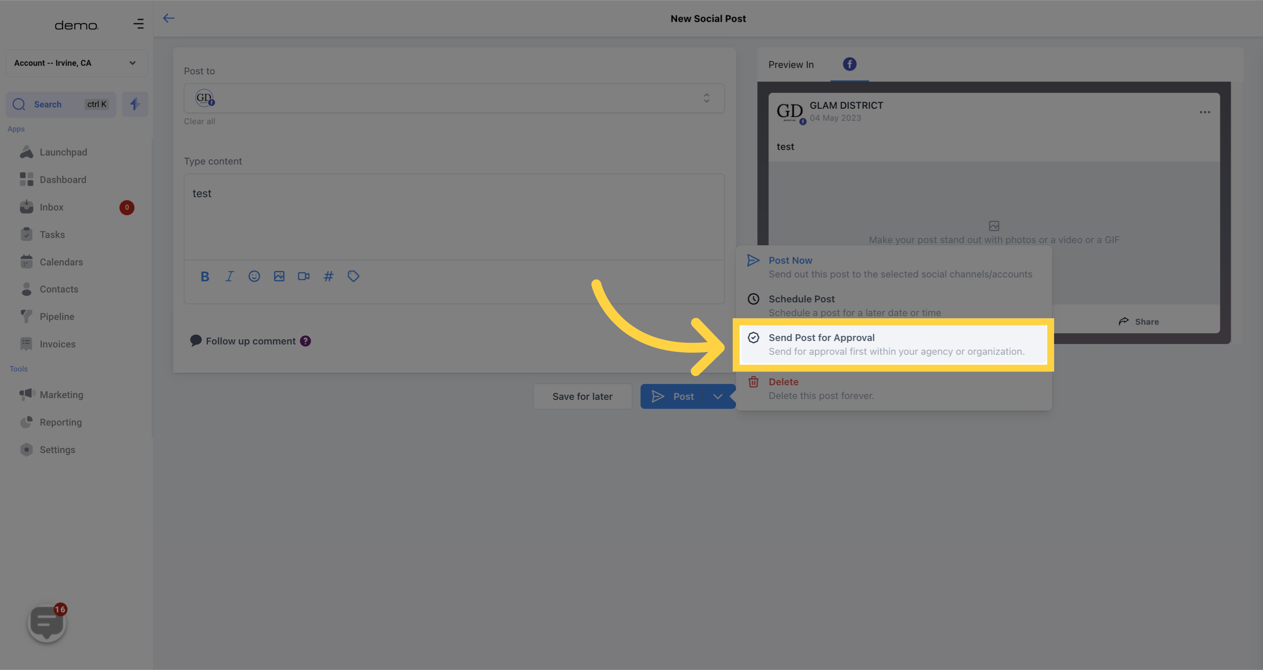Collapse the sidebar with the hamburger icon
The height and width of the screenshot is (670, 1263).
pos(139,24)
